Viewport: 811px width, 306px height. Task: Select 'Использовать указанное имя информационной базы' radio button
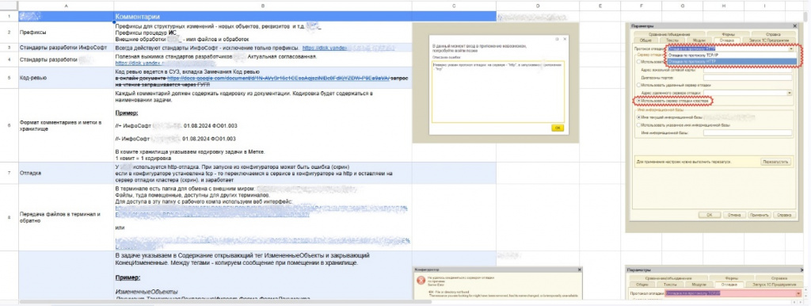pyautogui.click(x=639, y=124)
